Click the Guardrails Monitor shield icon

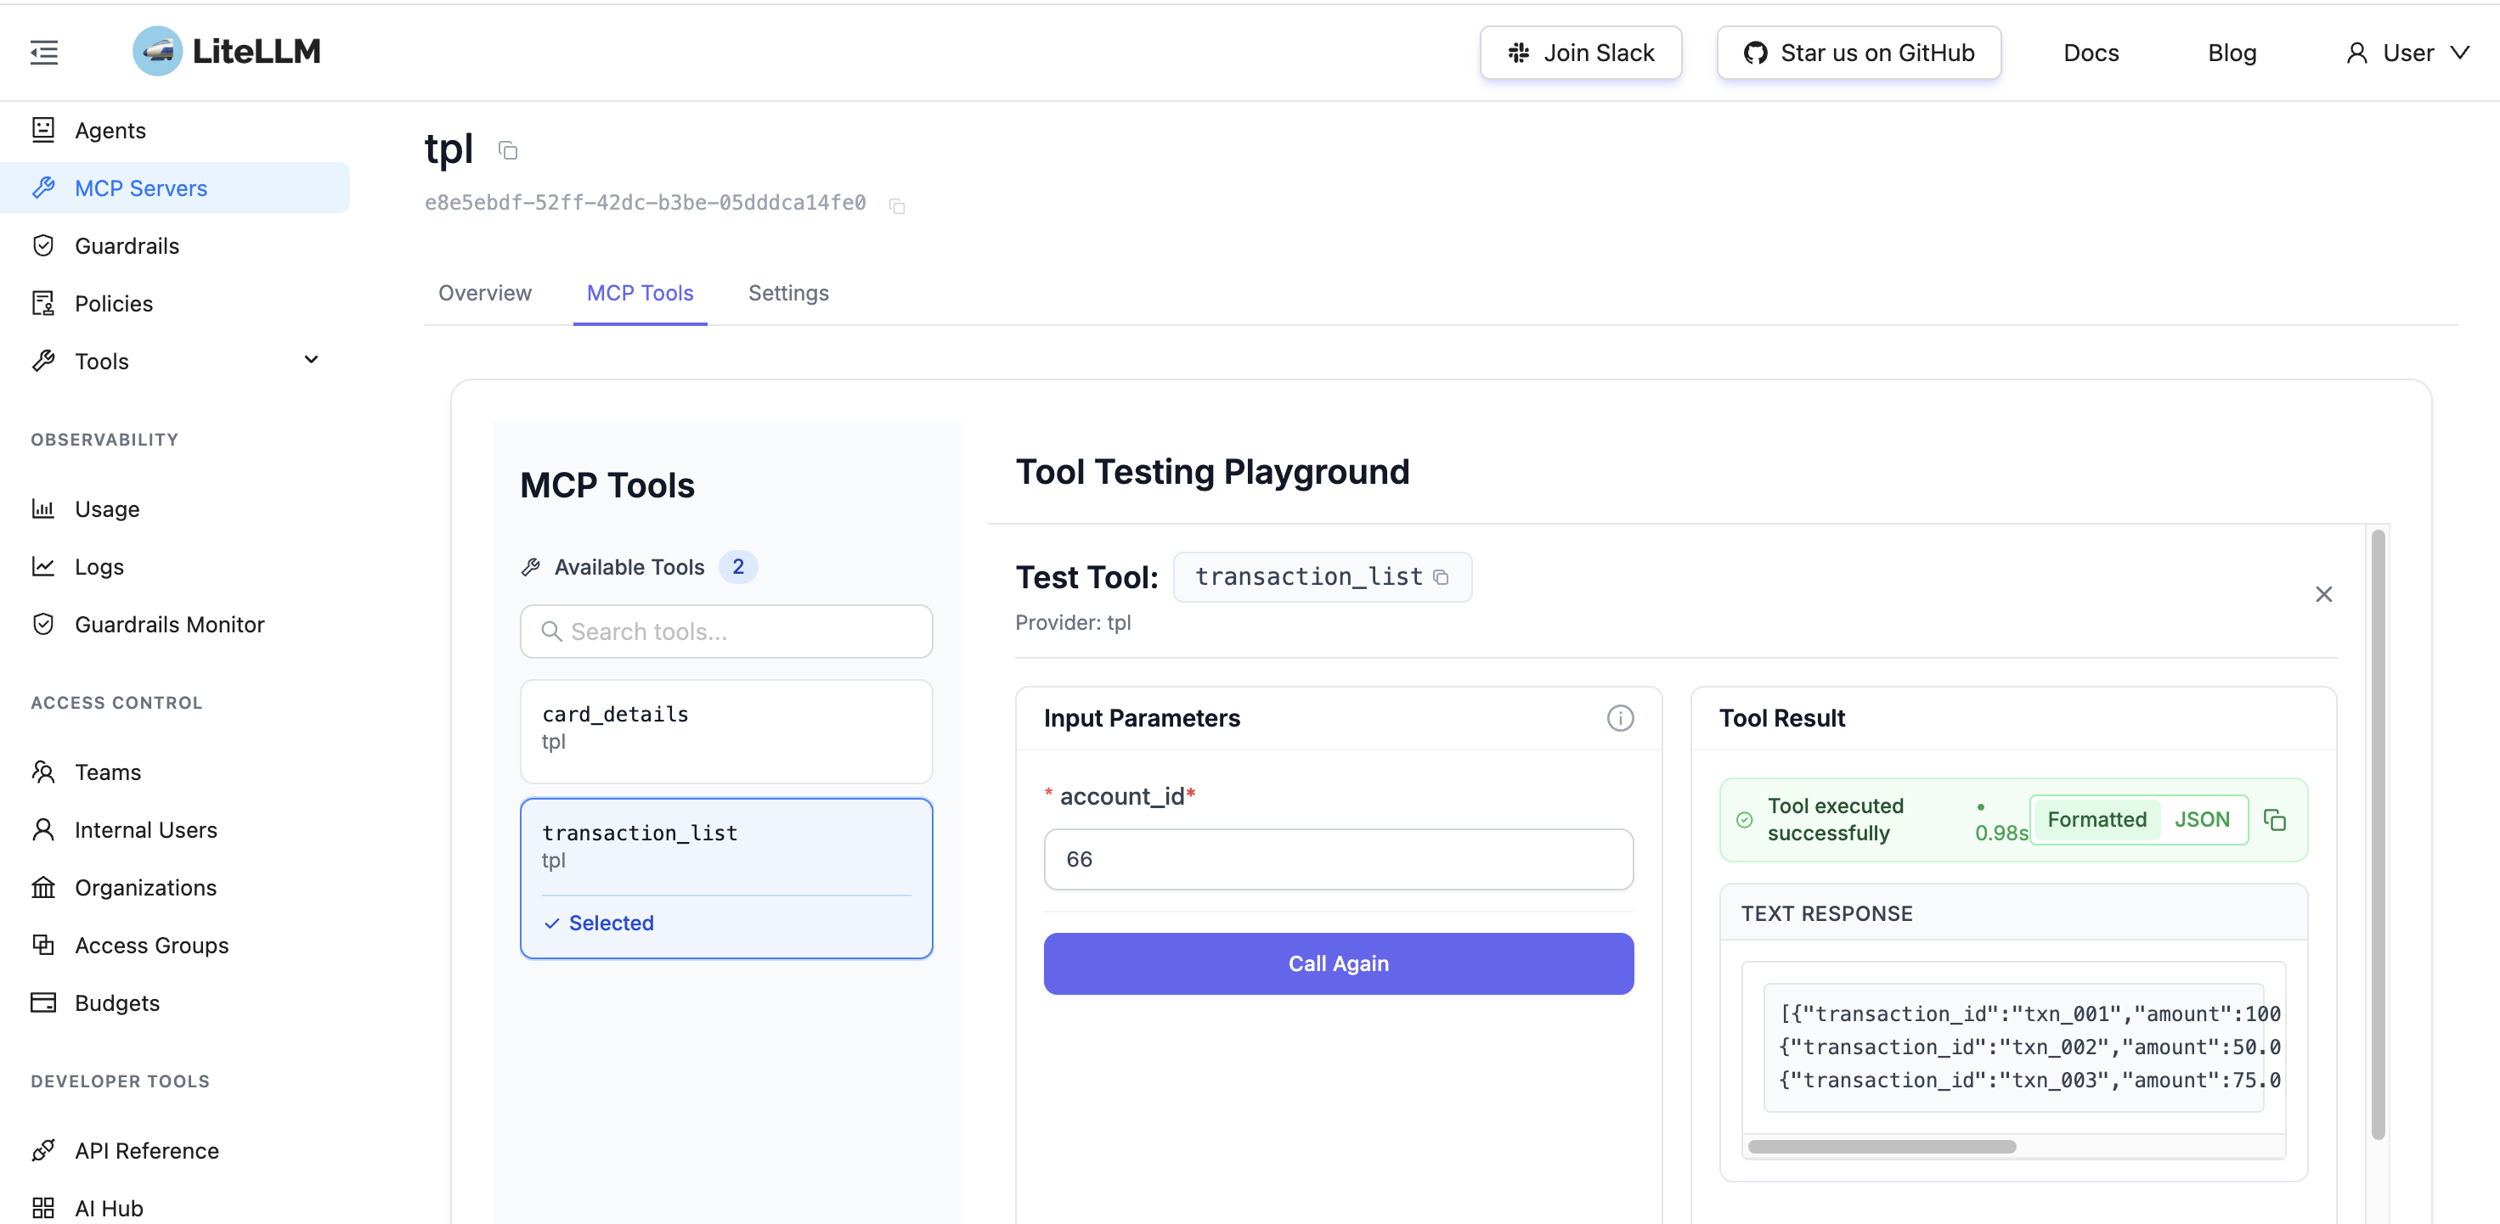(42, 624)
